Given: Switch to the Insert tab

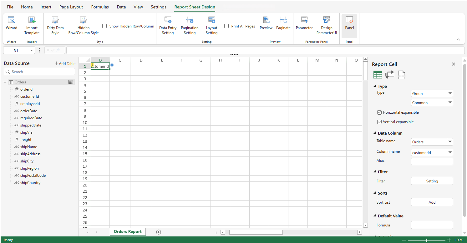Looking at the screenshot, I should (46, 7).
